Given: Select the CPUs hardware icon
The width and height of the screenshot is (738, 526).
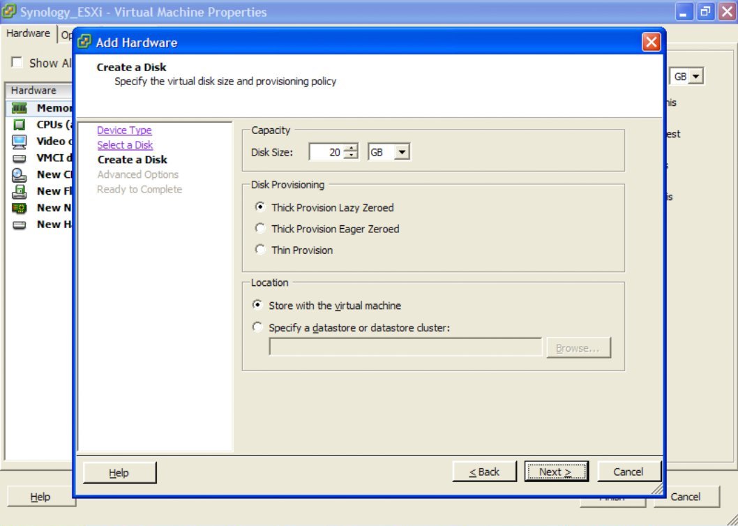Looking at the screenshot, I should click(x=20, y=125).
